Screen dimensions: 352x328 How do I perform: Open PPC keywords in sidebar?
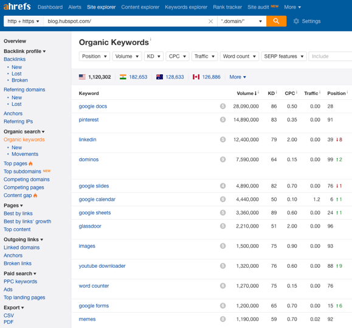[21, 282]
